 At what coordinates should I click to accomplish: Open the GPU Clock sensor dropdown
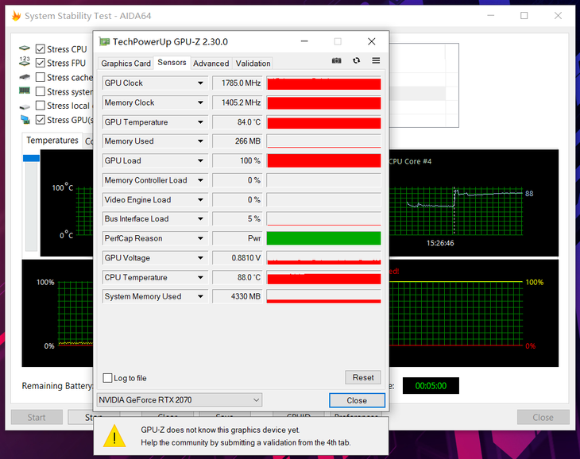tap(200, 83)
